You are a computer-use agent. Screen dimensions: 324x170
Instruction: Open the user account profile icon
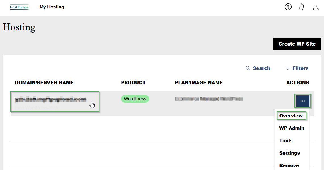point(316,7)
